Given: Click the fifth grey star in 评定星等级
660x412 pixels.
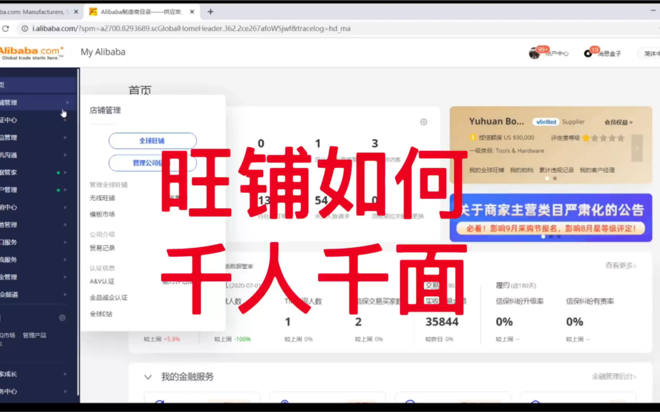Looking at the screenshot, I should tap(621, 138).
